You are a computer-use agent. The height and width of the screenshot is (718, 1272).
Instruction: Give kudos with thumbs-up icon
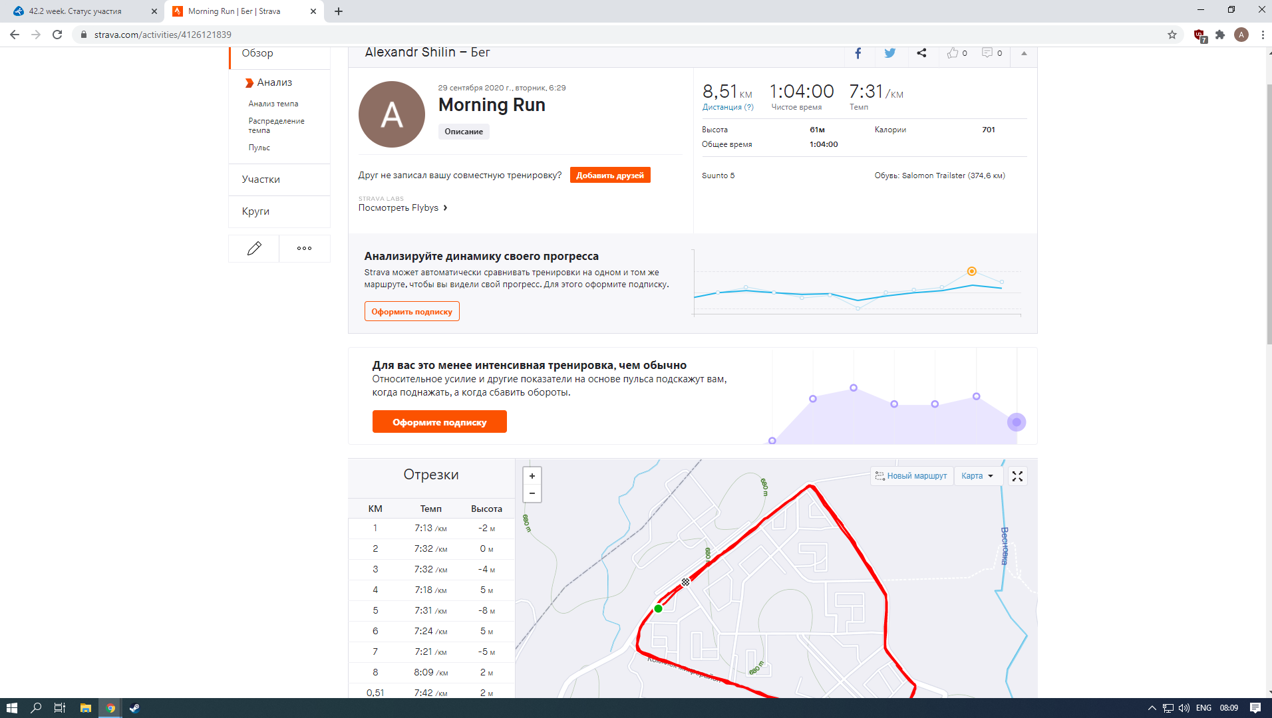[x=953, y=53]
